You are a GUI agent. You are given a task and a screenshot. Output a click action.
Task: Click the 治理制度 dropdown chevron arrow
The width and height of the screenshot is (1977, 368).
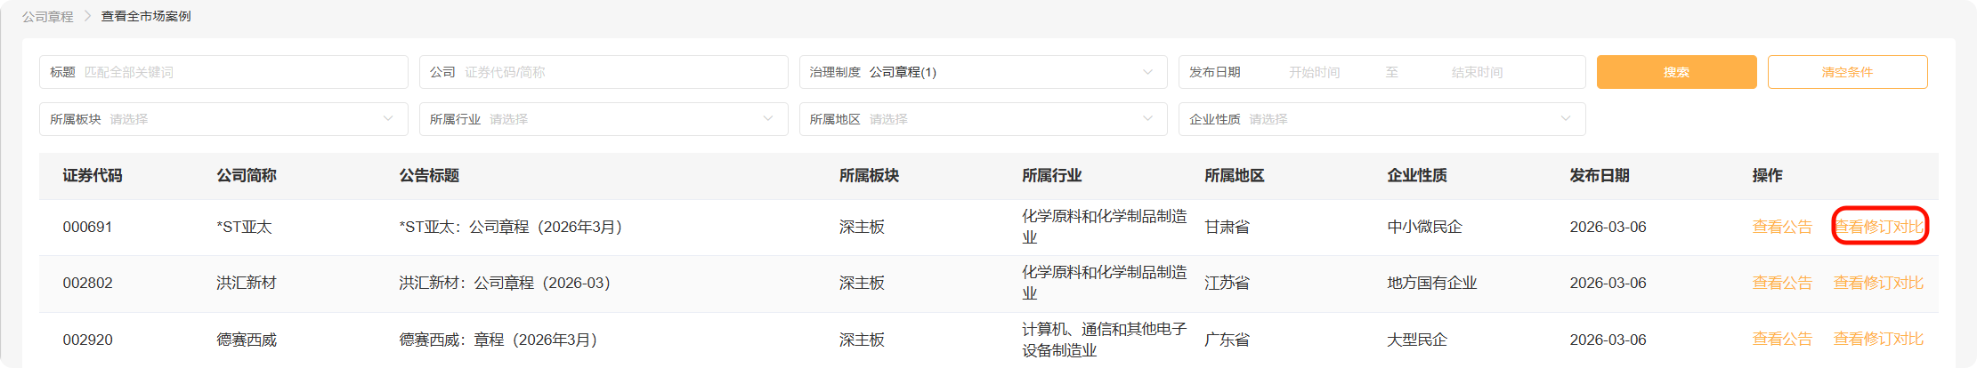[1147, 72]
